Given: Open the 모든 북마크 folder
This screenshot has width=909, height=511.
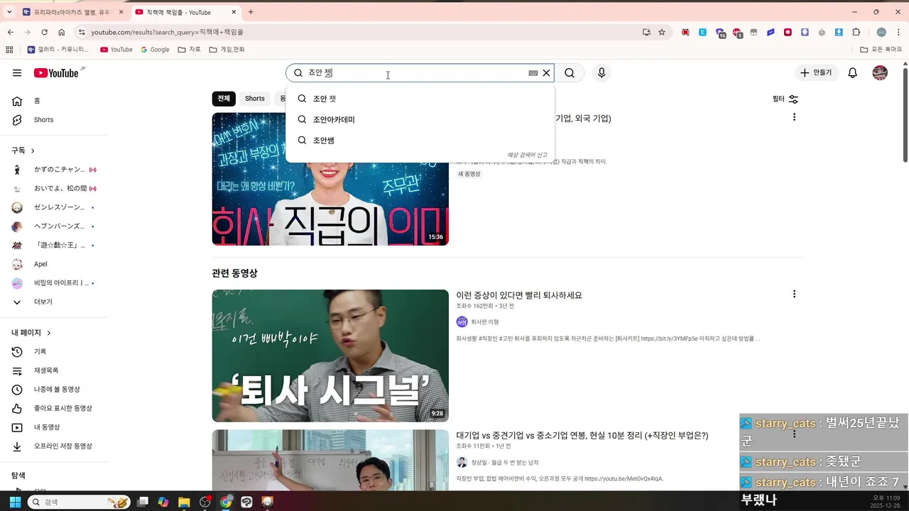Looking at the screenshot, I should [x=881, y=50].
